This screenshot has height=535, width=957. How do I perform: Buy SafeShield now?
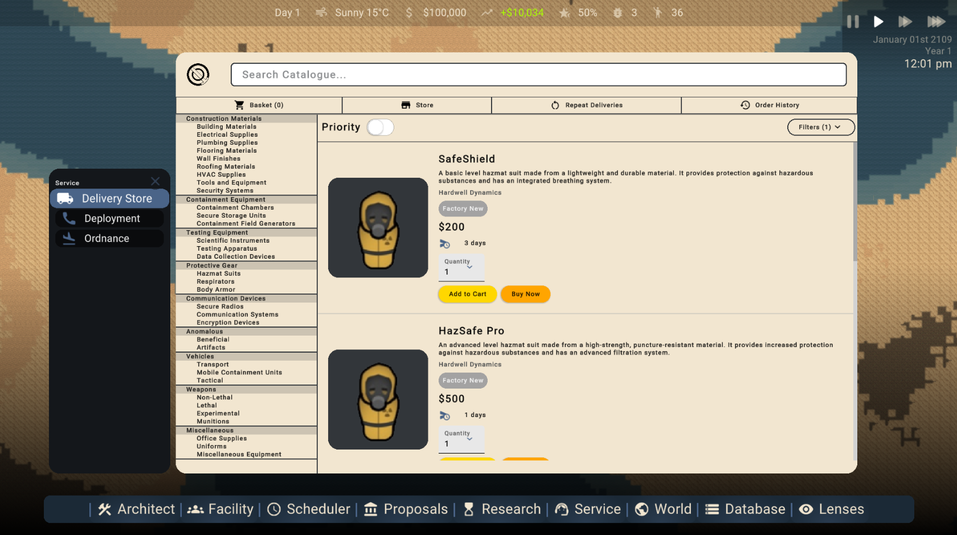[x=525, y=294]
